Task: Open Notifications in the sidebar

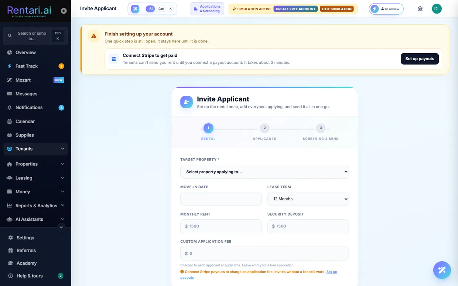Action: (x=35, y=107)
